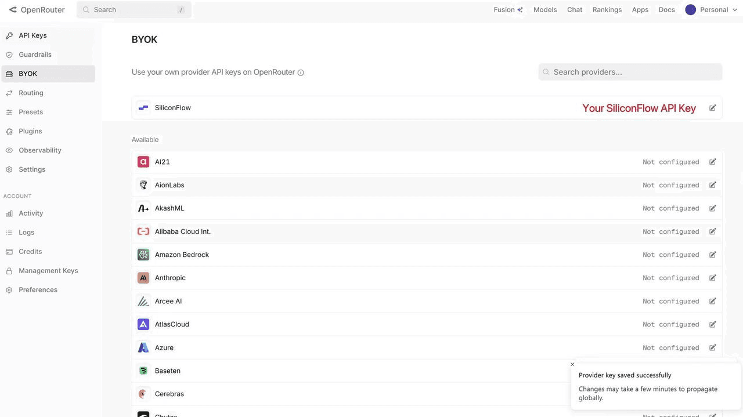Click the Cerebras logo icon
This screenshot has height=417, width=743.
pyautogui.click(x=143, y=394)
